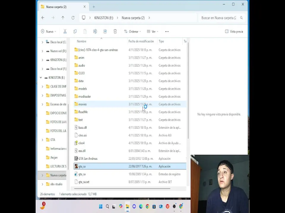Click the navigation pane vertical scrollbar
Viewport: 285px width, 213px height.
coord(68,137)
